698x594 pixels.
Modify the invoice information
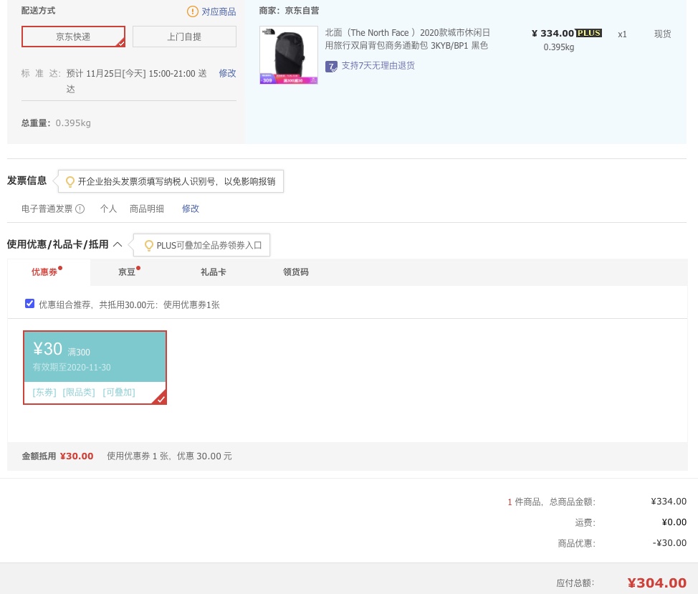coord(191,209)
